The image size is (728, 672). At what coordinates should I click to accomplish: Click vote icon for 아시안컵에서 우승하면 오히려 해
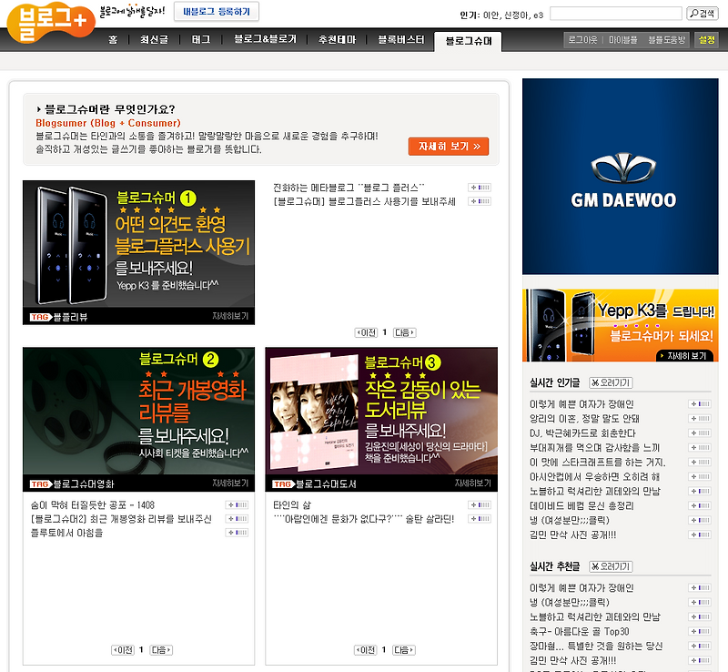pos(700,477)
